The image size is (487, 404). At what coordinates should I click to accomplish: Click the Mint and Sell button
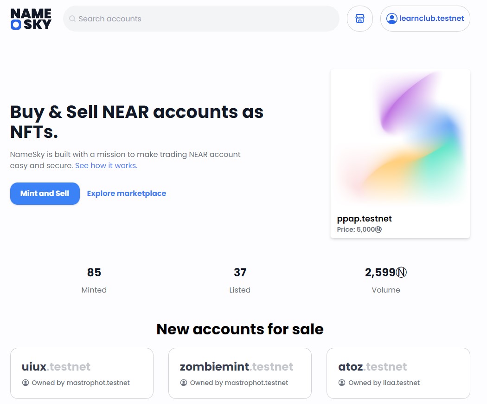45,194
